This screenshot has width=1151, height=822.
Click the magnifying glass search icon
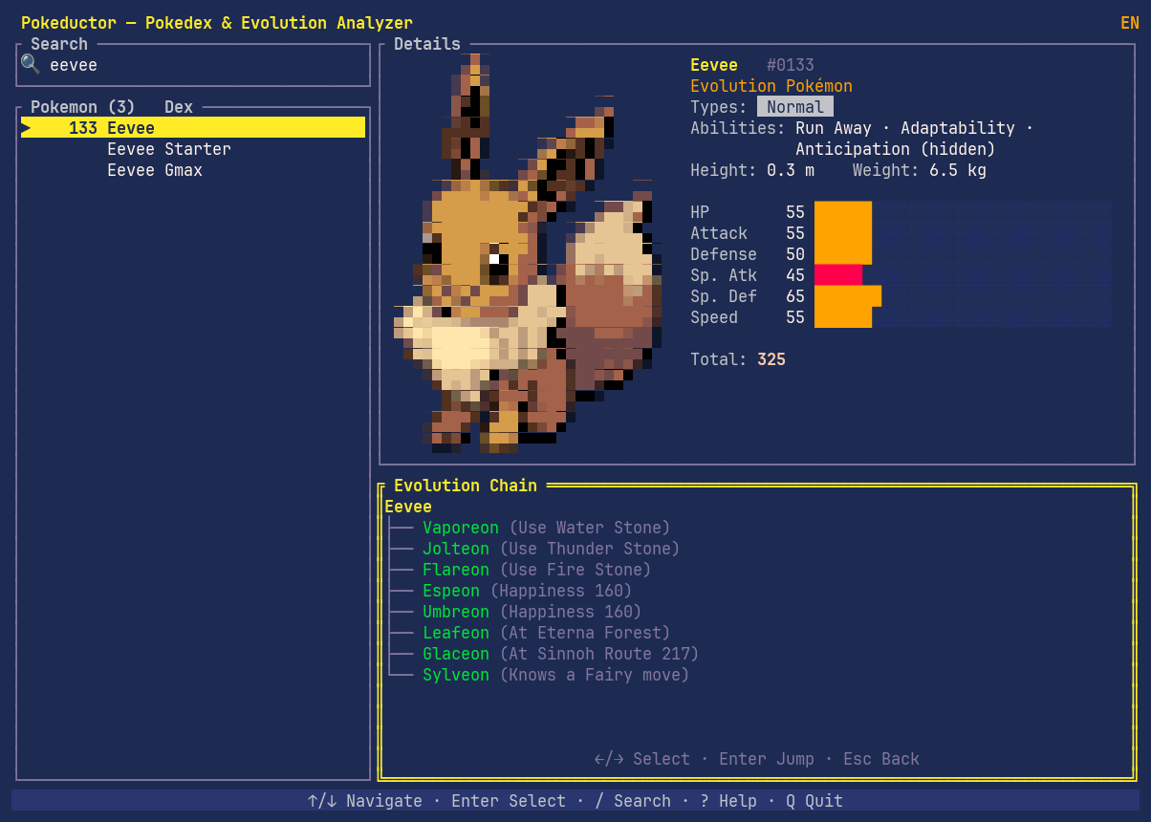(x=30, y=65)
